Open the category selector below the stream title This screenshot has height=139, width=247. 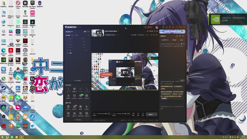(110, 35)
